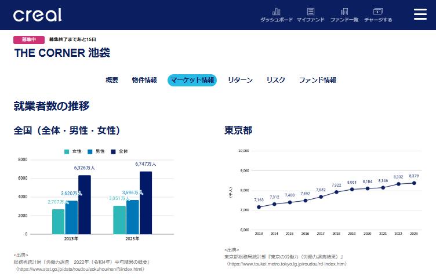Click the 東京都 chart heading
This screenshot has width=436, height=280.
pyautogui.click(x=238, y=130)
